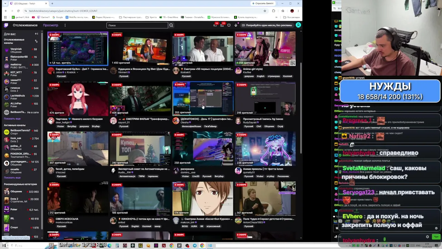Open the 'СВЕРХ ИСЕССЬНА' stream thumbnail
The image size is (442, 249).
pos(78,199)
